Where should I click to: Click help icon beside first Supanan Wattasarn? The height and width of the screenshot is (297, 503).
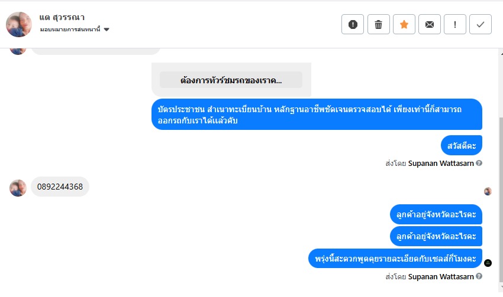coord(479,164)
